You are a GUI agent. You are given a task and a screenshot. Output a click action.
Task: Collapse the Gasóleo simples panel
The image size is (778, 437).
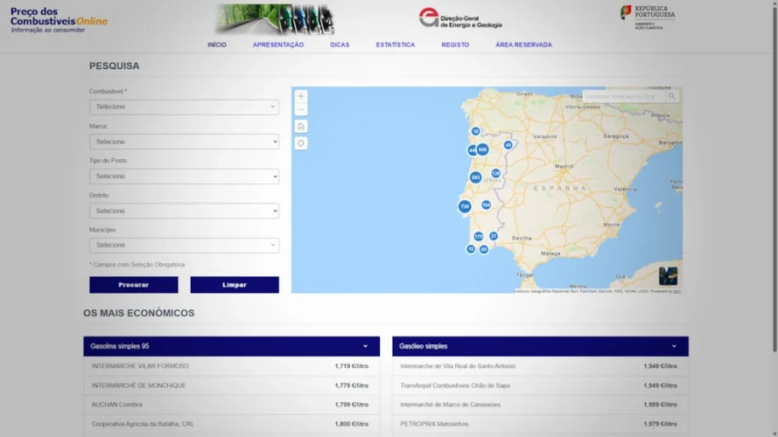[x=673, y=346]
